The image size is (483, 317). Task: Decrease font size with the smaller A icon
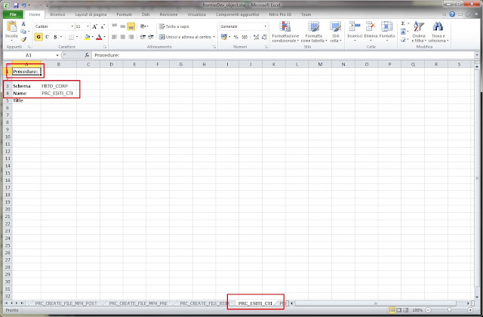(x=103, y=26)
